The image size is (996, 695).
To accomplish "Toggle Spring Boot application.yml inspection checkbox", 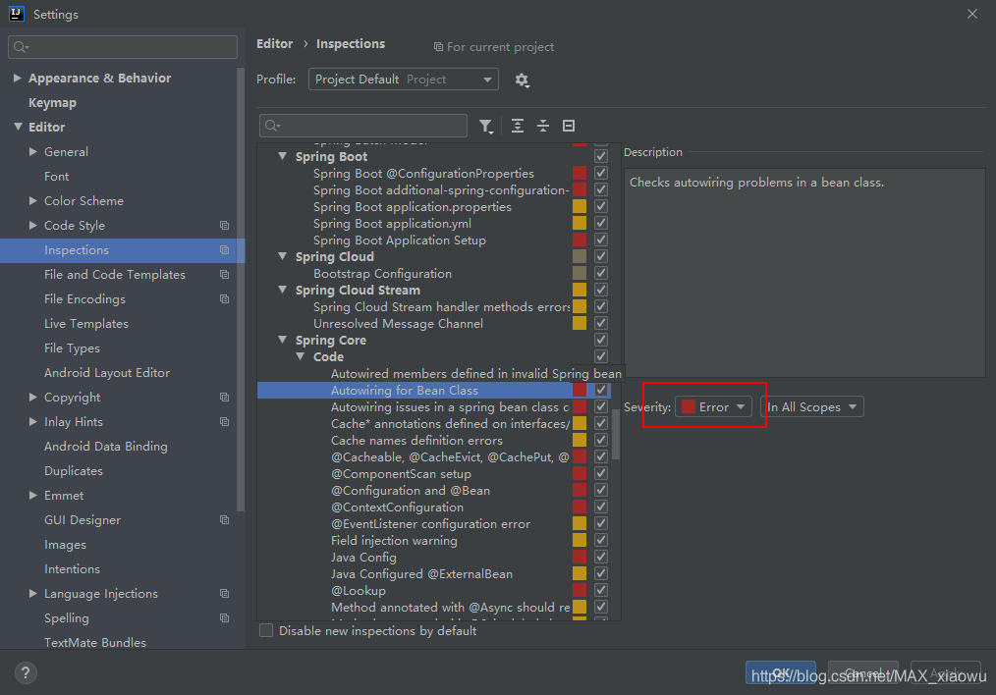I will point(601,224).
